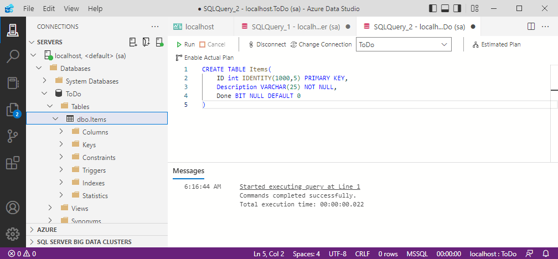558x259 pixels.
Task: Open the Connections view in activity bar
Action: pos(13,30)
